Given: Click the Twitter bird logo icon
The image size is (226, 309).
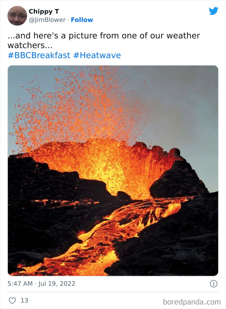Looking at the screenshot, I should (214, 11).
